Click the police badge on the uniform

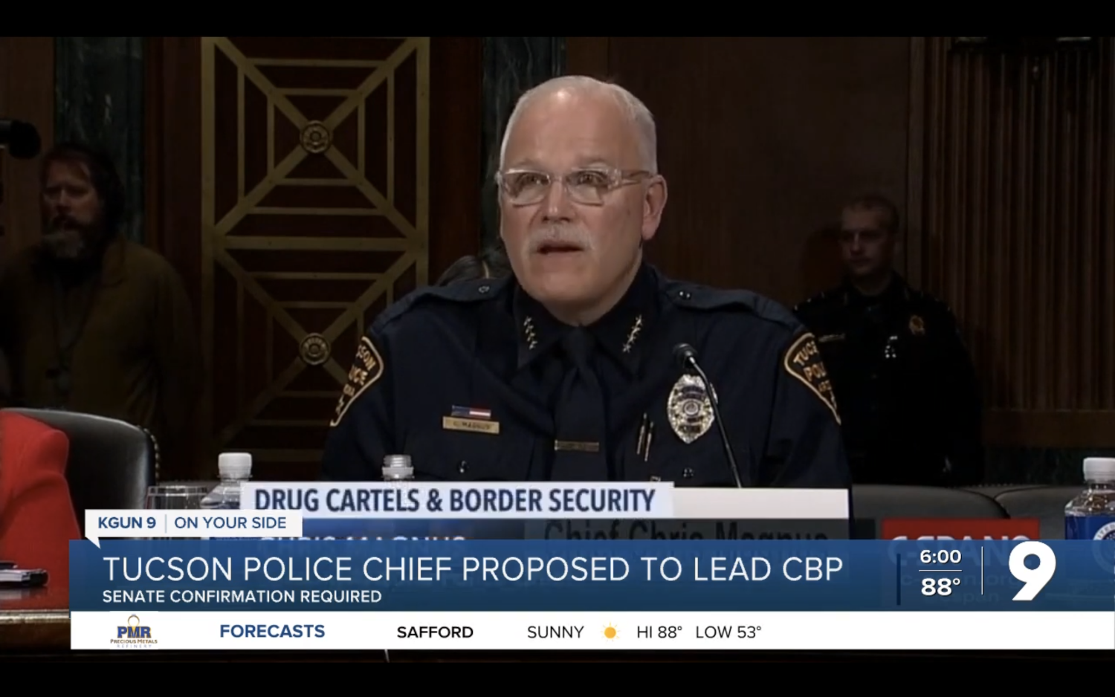tap(690, 408)
